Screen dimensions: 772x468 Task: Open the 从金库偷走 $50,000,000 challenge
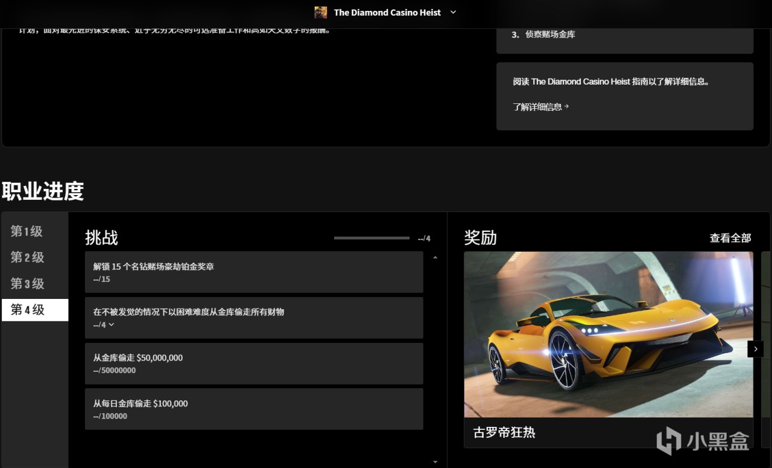[x=254, y=364]
